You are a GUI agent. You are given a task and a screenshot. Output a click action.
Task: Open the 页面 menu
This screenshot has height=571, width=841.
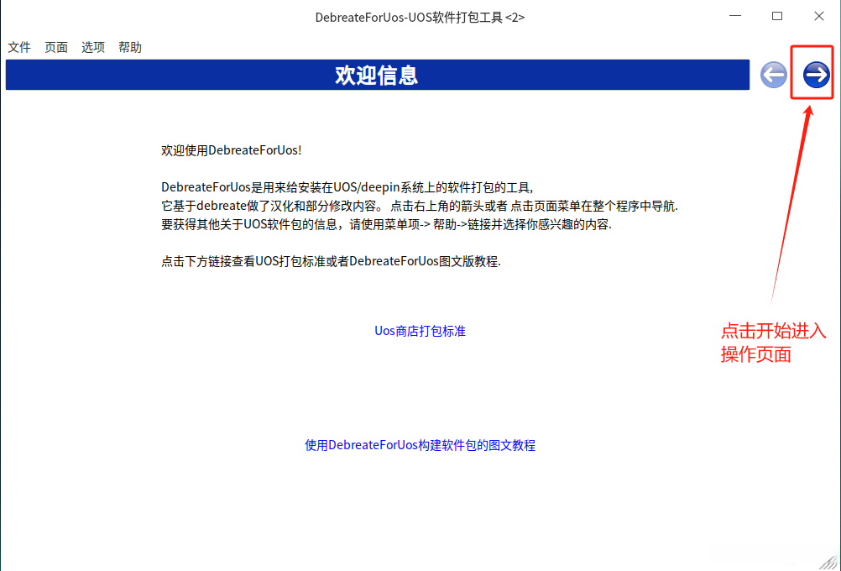[56, 47]
